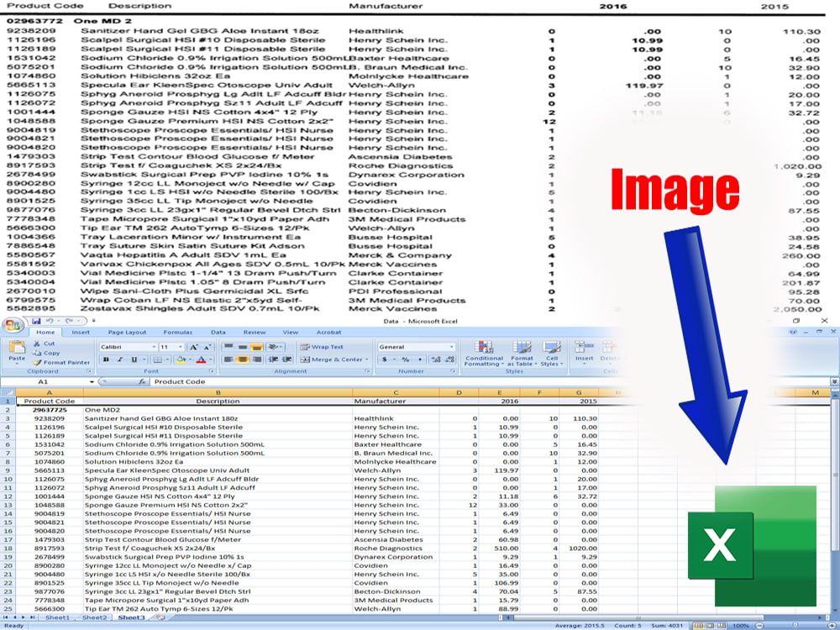Toggle Top Align in Alignment group

(x=228, y=347)
